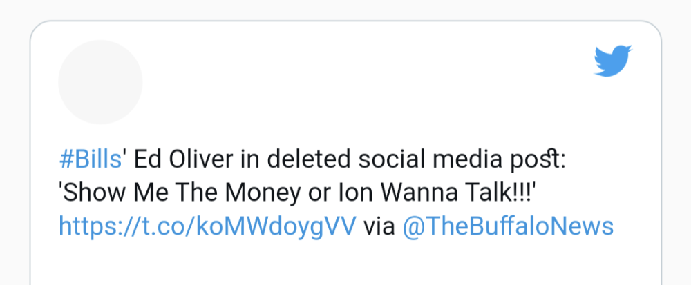
Task: Open the gray profile avatar placeholder
Action: click(100, 82)
